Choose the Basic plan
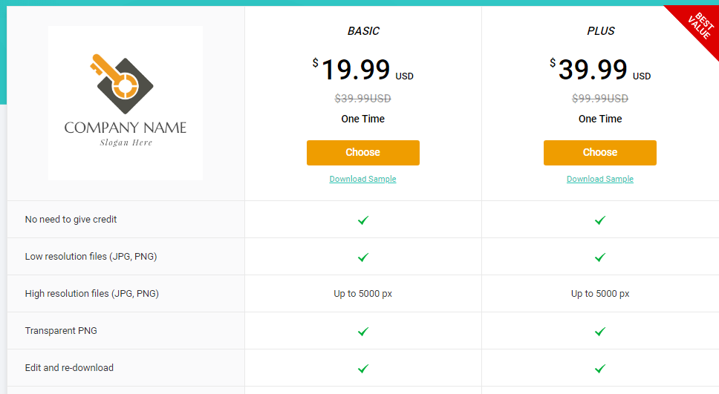 [x=362, y=153]
